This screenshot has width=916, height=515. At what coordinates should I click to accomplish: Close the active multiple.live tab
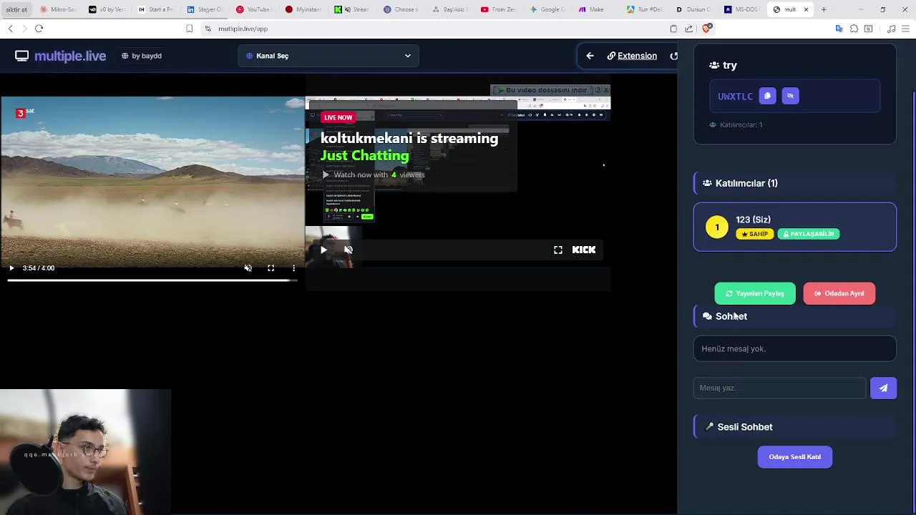tap(806, 9)
